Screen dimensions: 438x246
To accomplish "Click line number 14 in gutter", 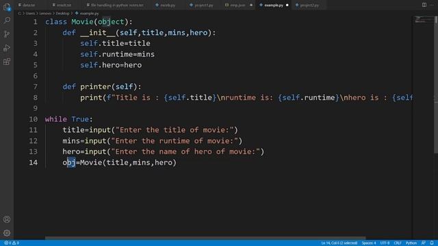I will pyautogui.click(x=34, y=163).
